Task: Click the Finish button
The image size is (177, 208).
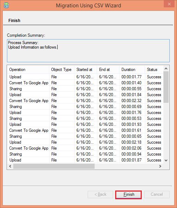Action: (128, 195)
